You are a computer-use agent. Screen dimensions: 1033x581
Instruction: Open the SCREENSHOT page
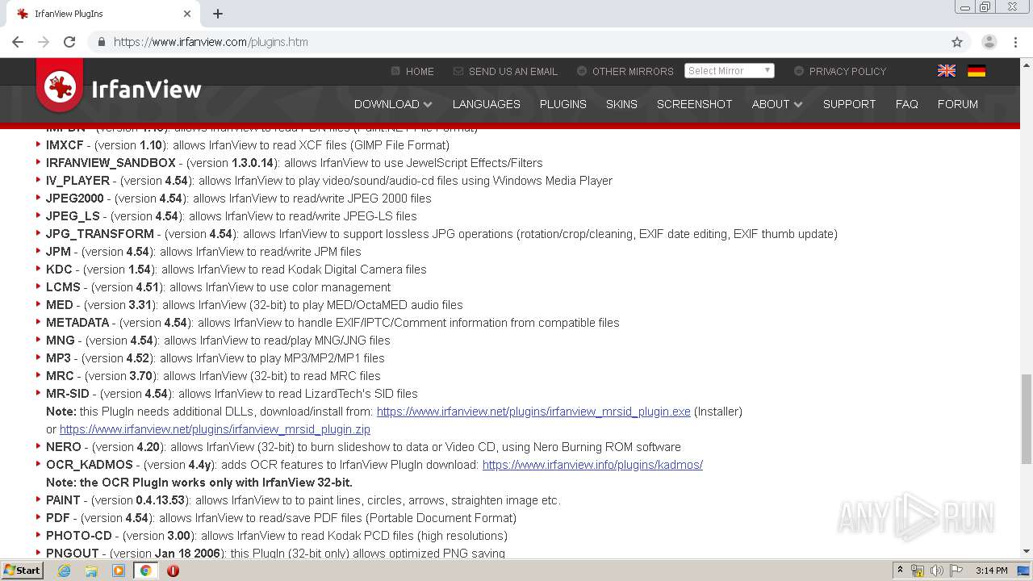[x=694, y=104]
